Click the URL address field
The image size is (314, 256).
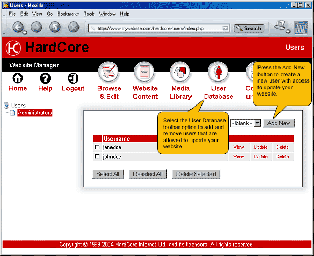[159, 28]
